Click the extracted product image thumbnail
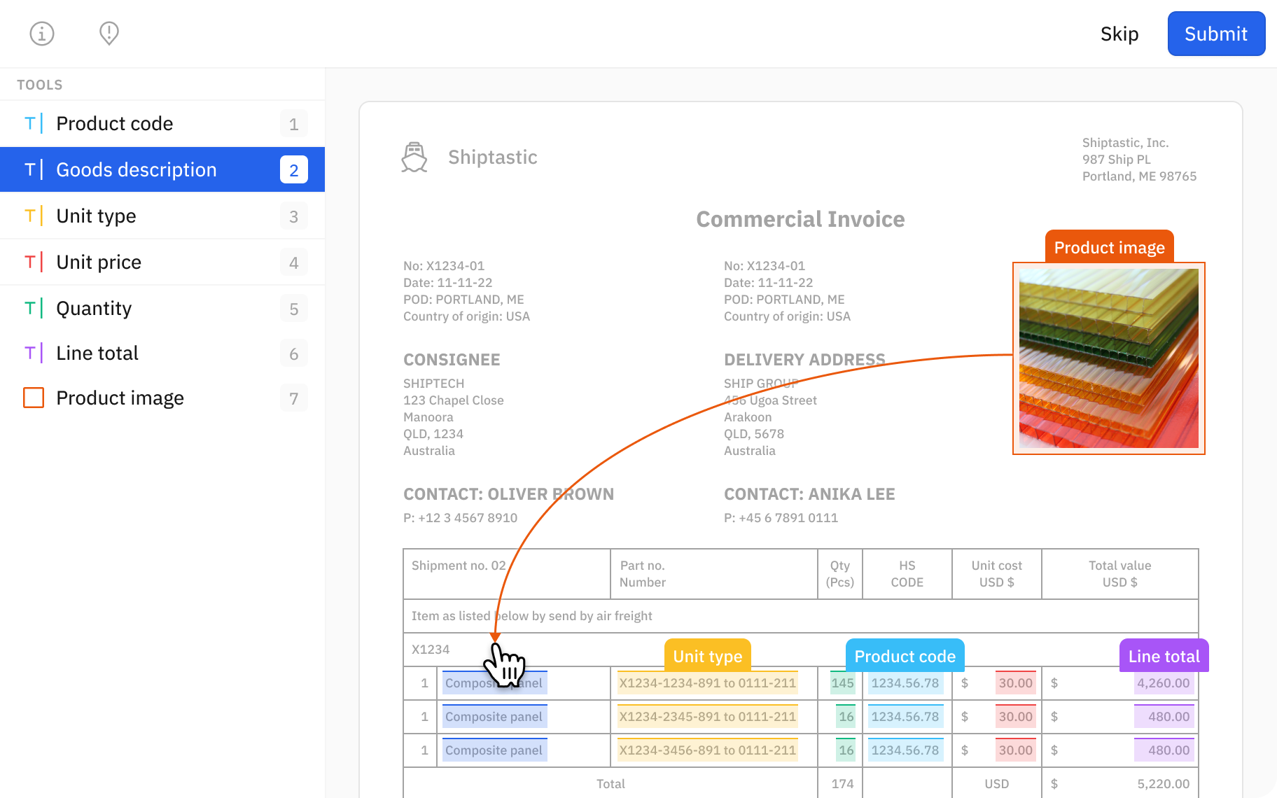The image size is (1277, 798). coord(1109,358)
